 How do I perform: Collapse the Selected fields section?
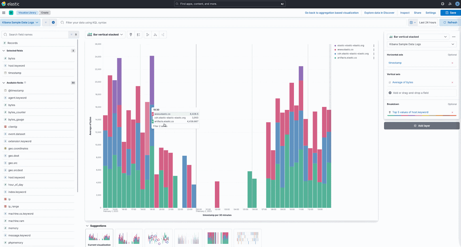(4, 51)
